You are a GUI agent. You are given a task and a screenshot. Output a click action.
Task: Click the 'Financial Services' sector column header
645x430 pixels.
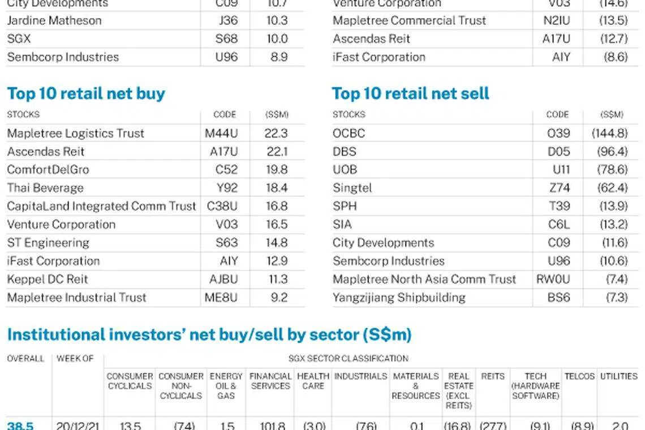tap(270, 381)
